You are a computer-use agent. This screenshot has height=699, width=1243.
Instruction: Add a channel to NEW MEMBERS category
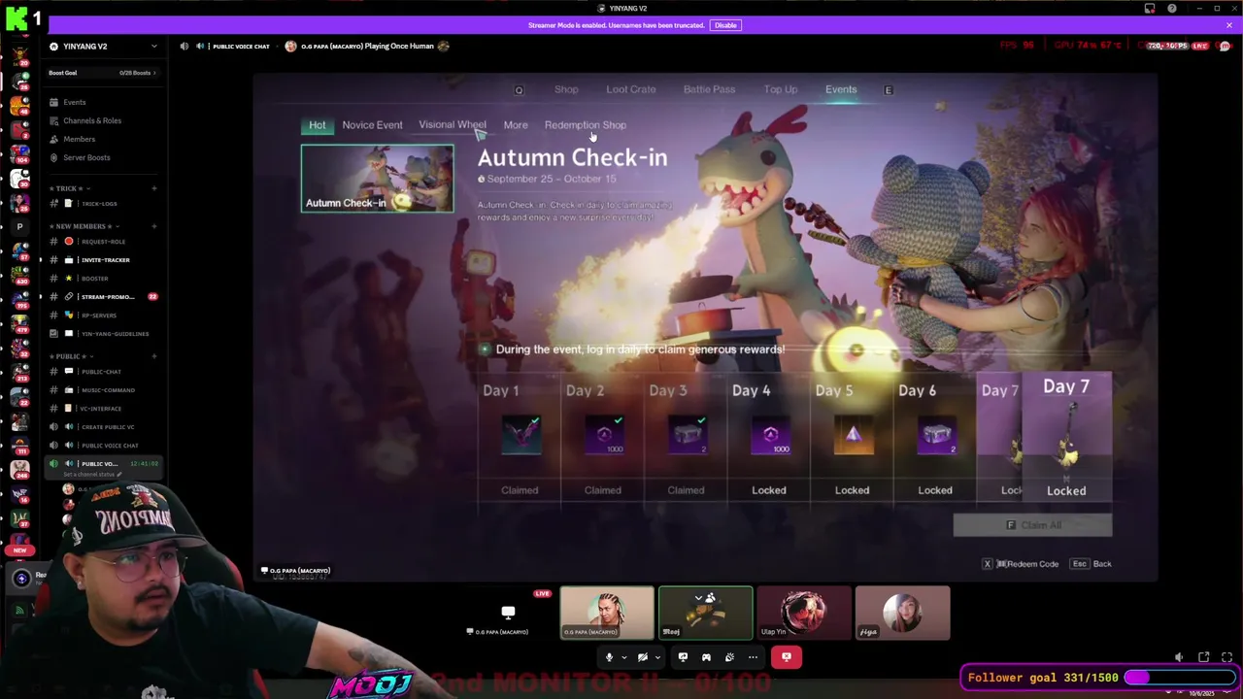pos(153,226)
